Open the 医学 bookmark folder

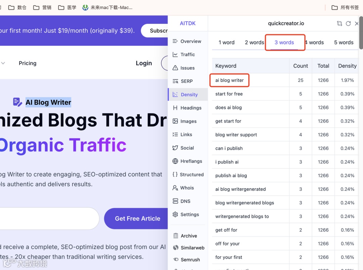[67, 7]
